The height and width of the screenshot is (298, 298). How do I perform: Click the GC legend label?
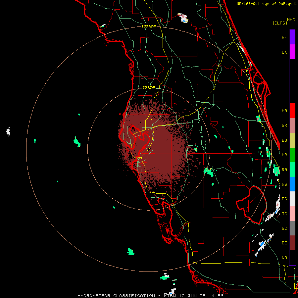point(284,228)
